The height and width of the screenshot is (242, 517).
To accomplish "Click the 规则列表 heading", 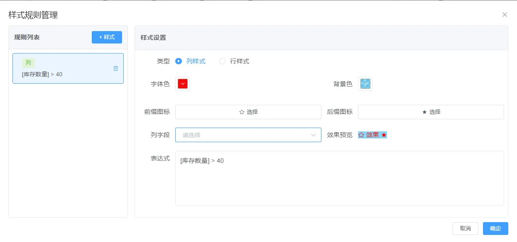I will click(x=27, y=37).
